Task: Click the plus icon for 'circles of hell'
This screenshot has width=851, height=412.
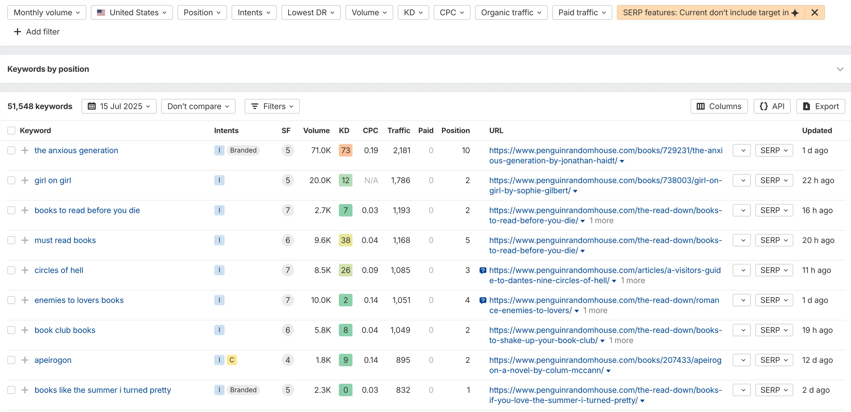Action: [x=25, y=270]
